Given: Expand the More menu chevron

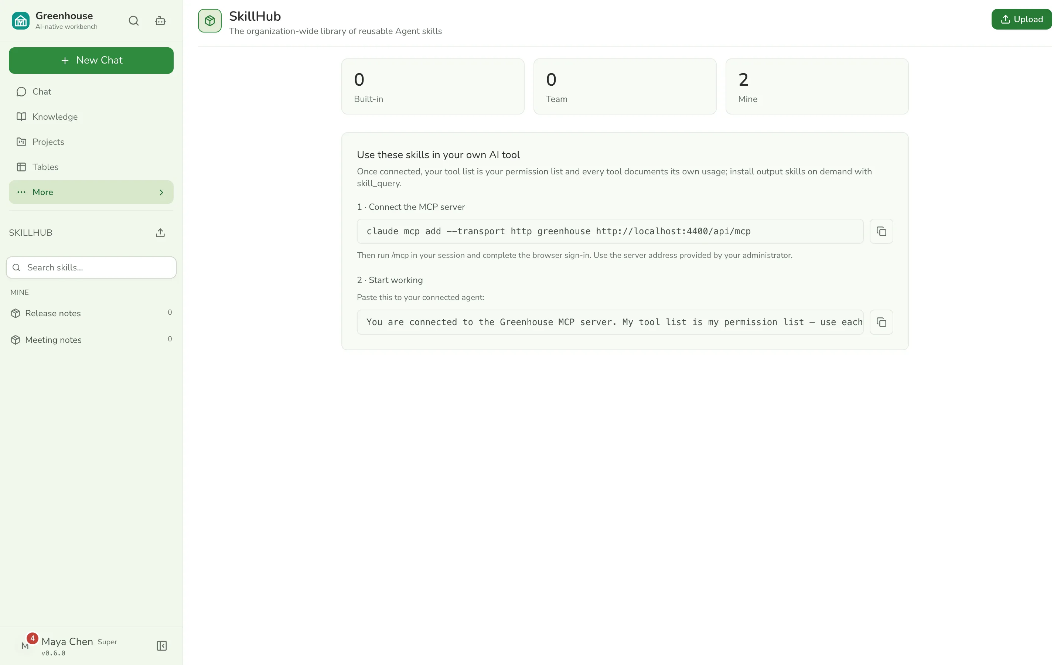Looking at the screenshot, I should tap(161, 192).
